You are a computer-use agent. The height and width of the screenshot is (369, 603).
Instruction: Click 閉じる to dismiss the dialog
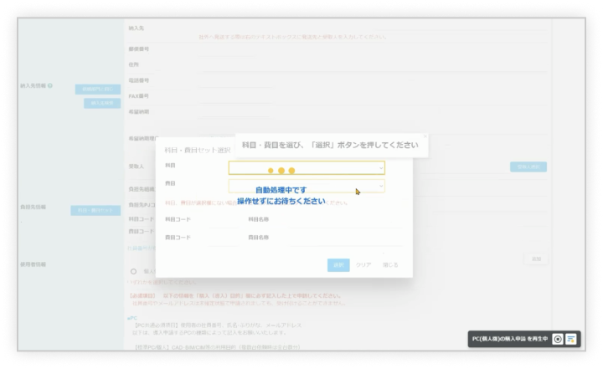click(390, 264)
